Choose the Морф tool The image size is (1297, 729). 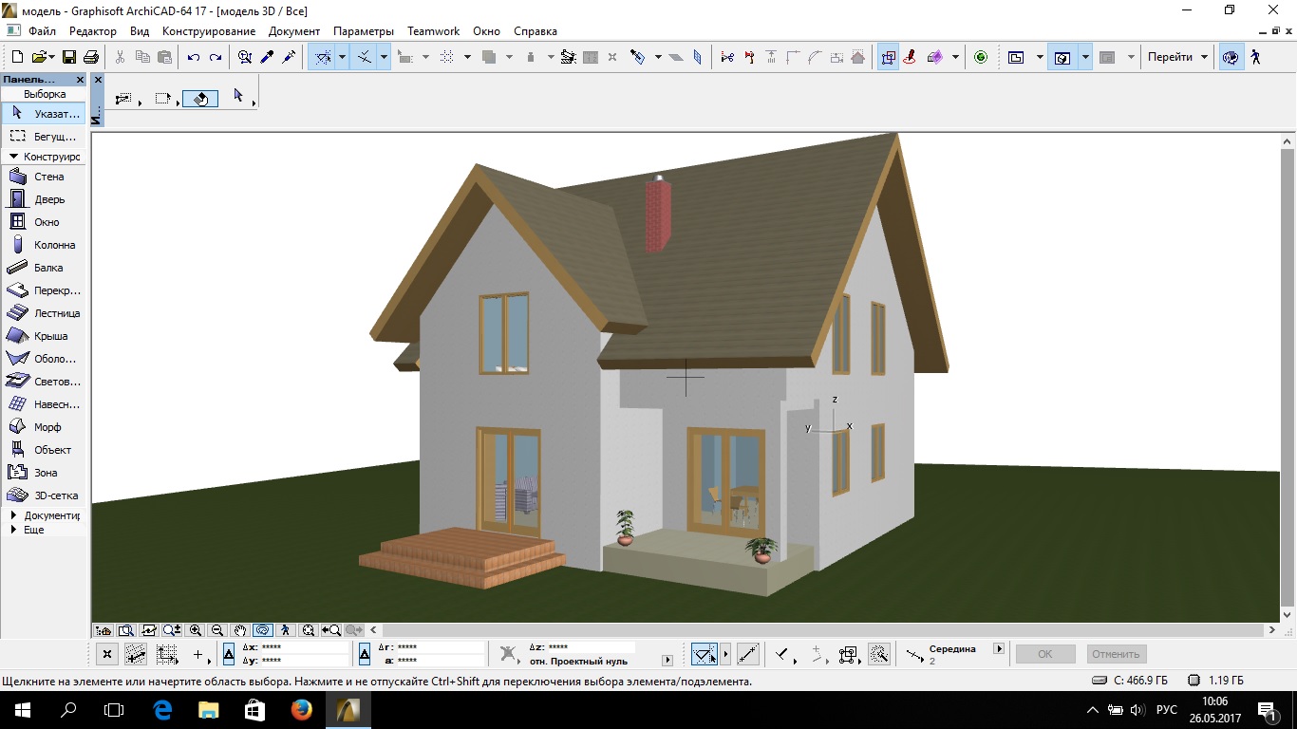[43, 427]
